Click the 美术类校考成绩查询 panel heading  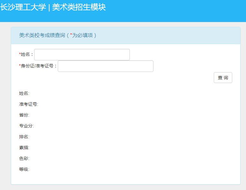click(x=57, y=35)
